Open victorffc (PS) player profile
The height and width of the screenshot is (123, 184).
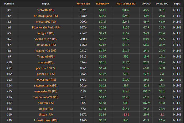(x=46, y=10)
